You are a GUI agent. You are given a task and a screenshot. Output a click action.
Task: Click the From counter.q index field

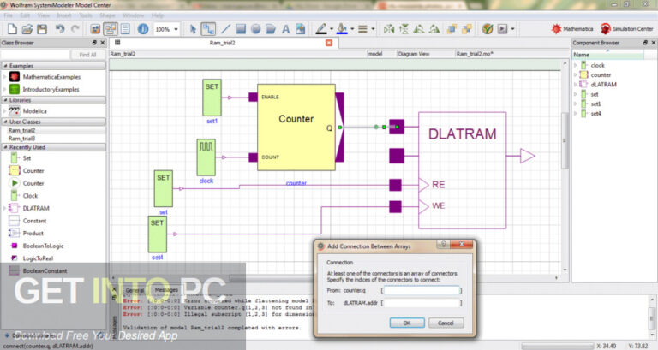[422, 290]
